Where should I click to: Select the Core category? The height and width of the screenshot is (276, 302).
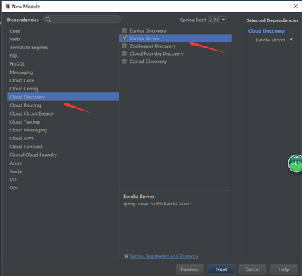pos(63,31)
